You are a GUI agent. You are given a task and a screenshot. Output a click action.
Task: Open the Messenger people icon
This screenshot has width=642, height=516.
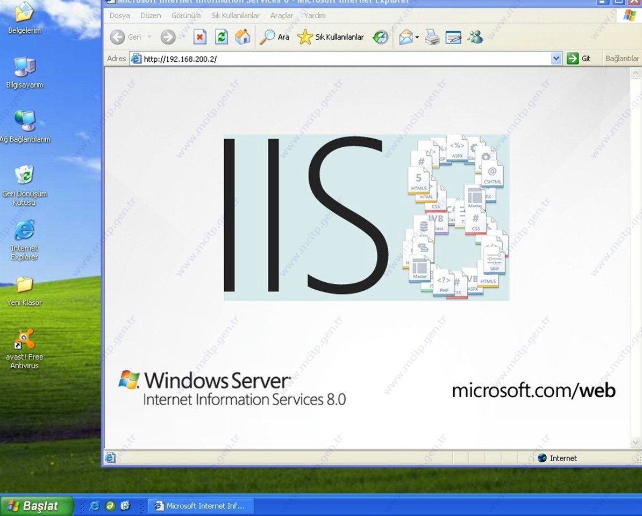pos(475,37)
